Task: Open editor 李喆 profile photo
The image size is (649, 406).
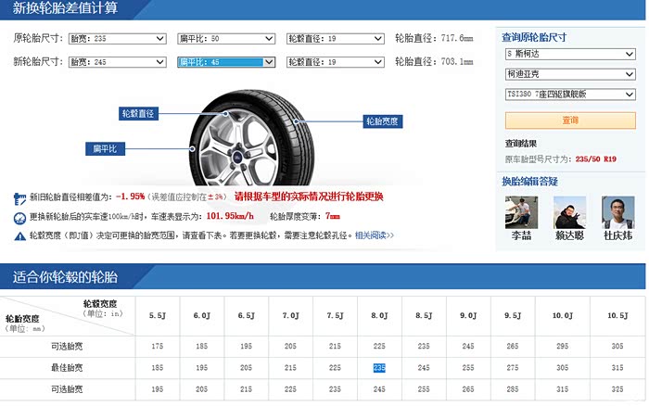Action: 521,212
